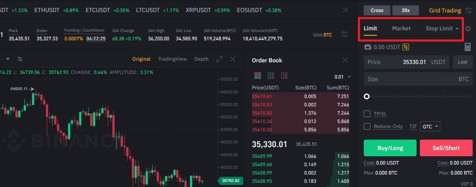Click the Mark price label

tap(13, 31)
